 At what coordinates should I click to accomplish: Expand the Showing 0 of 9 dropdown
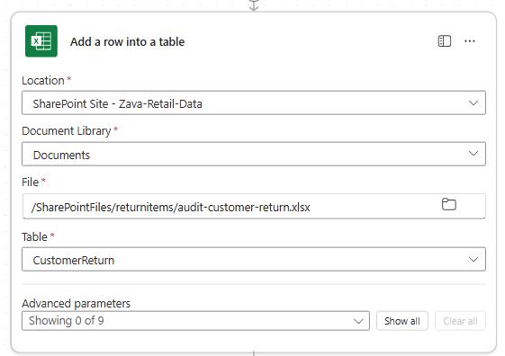pyautogui.click(x=195, y=321)
